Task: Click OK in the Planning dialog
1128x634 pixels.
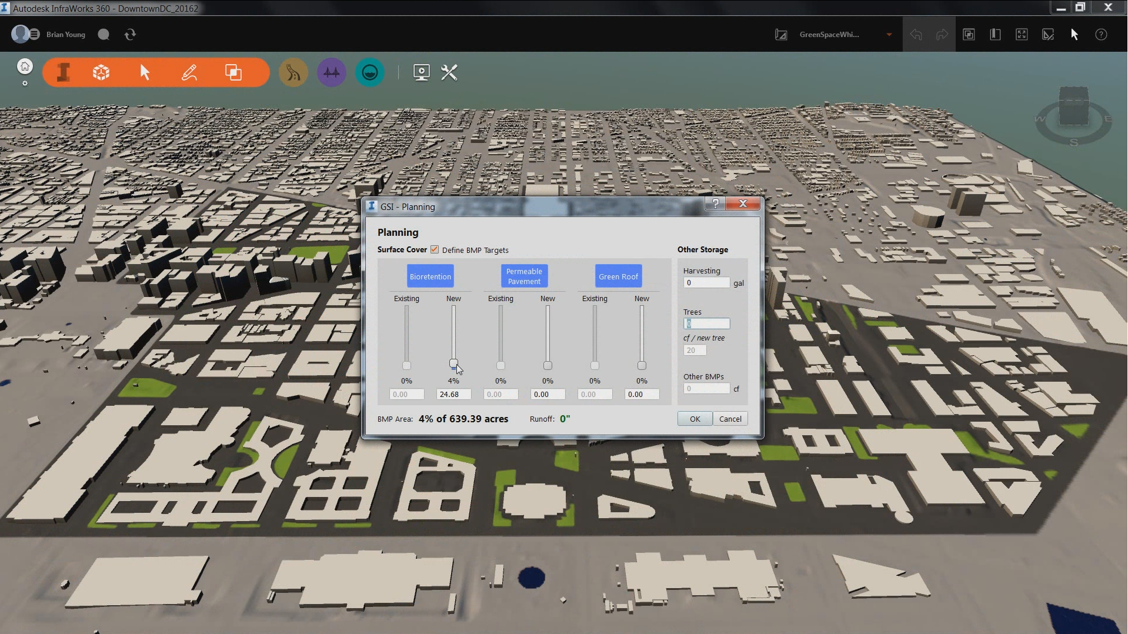Action: 695,419
